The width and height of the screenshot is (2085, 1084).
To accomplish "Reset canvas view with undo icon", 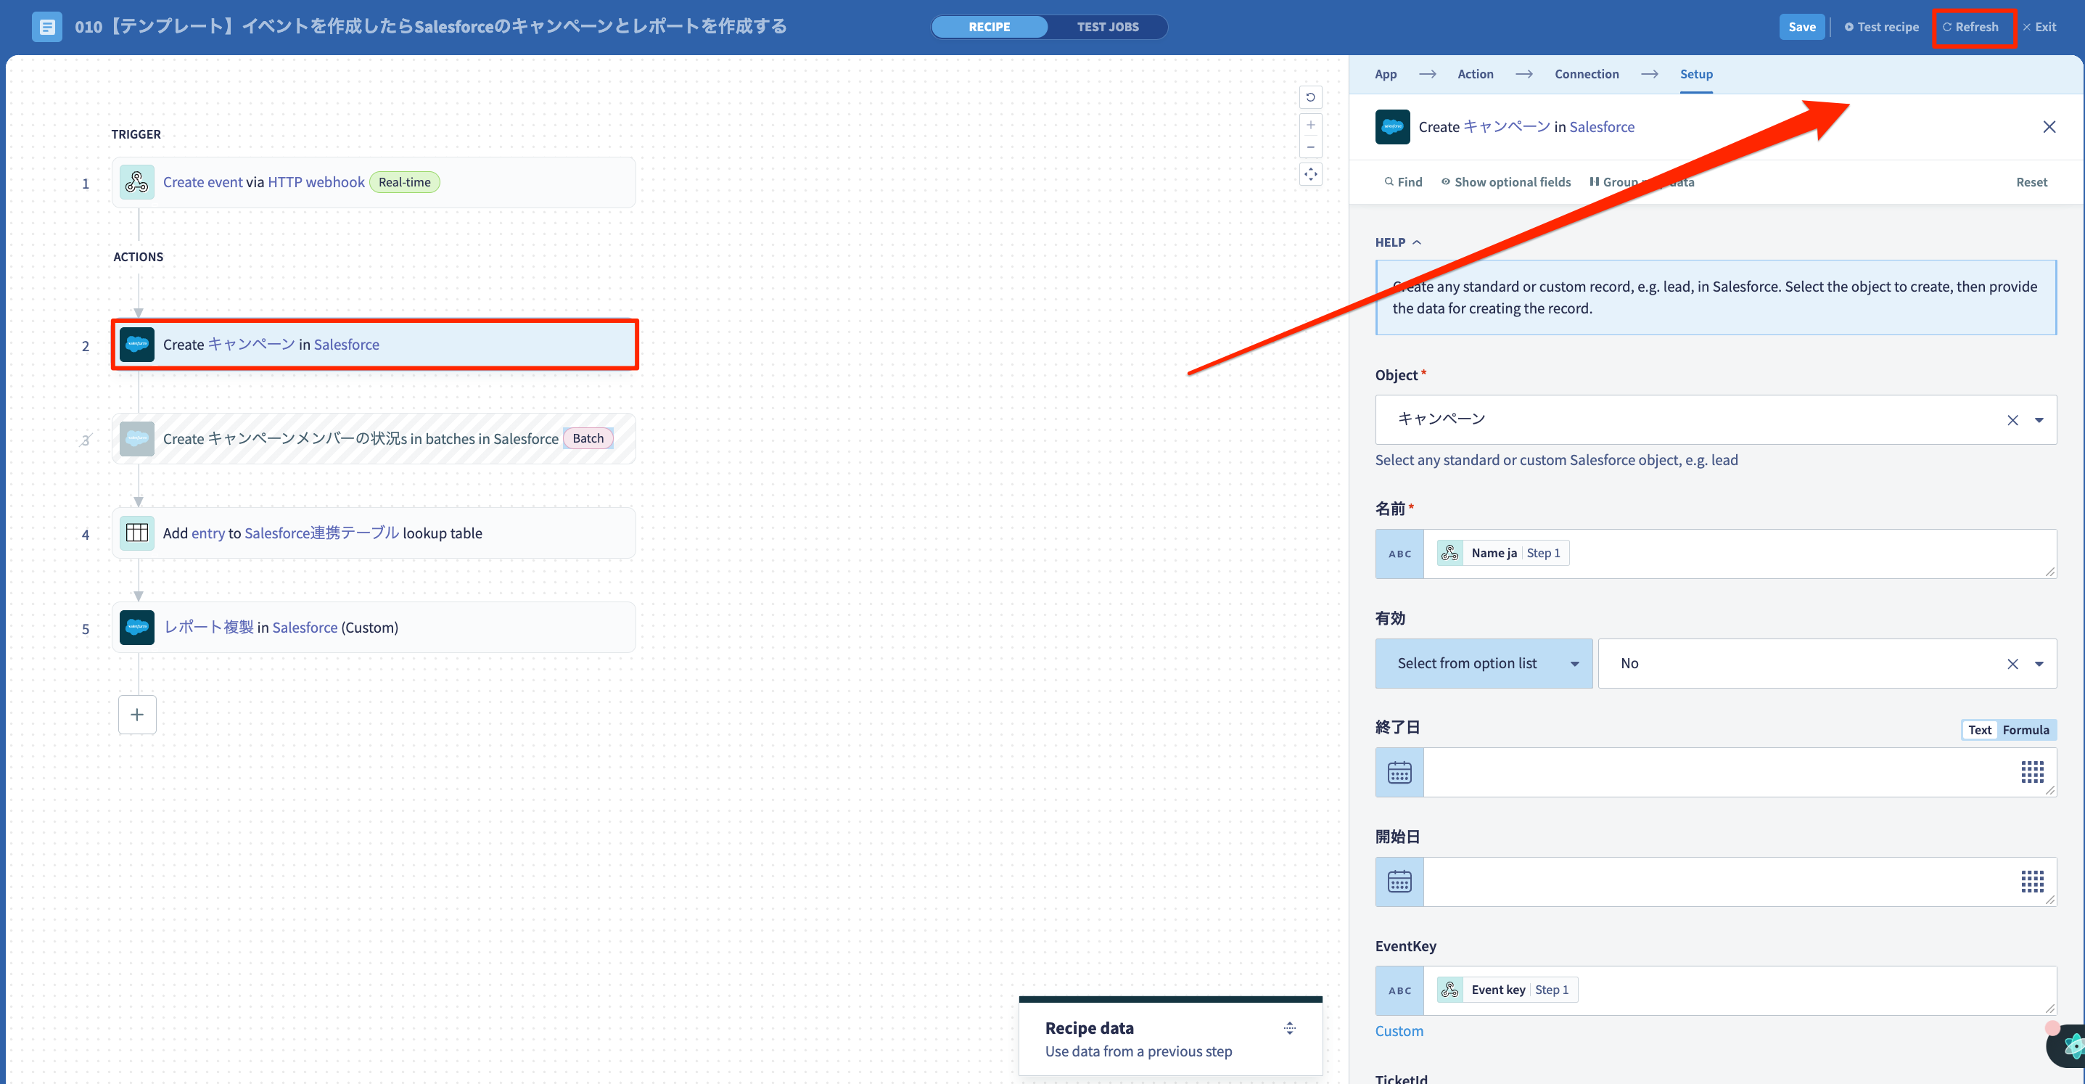I will [x=1310, y=98].
